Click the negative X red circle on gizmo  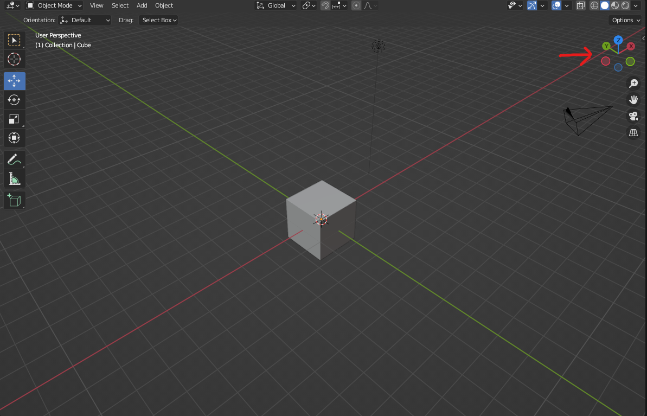click(606, 61)
